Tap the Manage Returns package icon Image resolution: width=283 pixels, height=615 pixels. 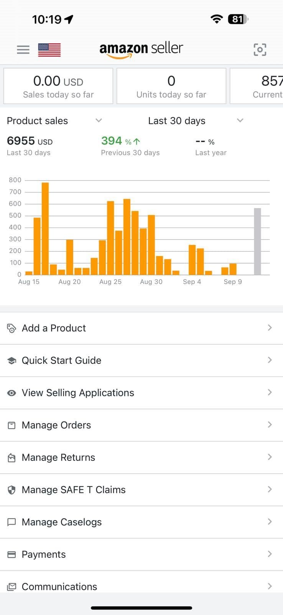12,457
